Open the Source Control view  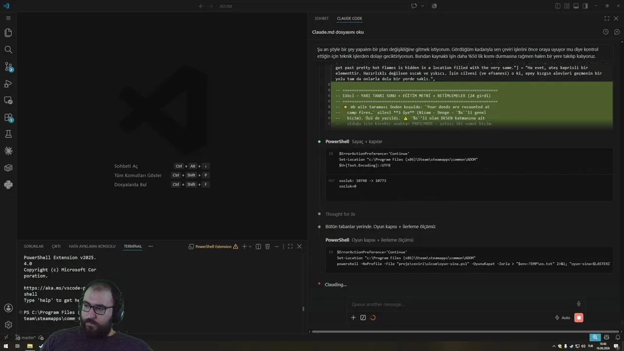pos(8,66)
